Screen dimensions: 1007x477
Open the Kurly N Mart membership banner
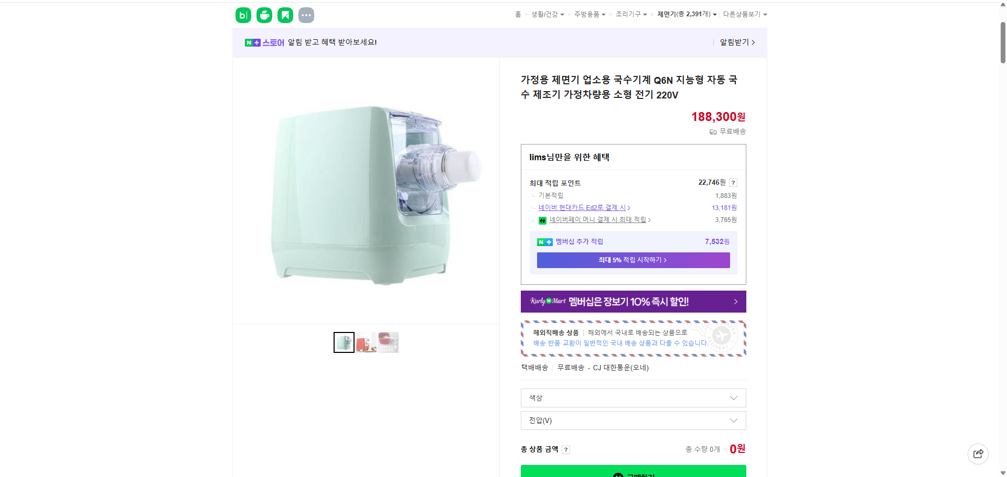(633, 302)
